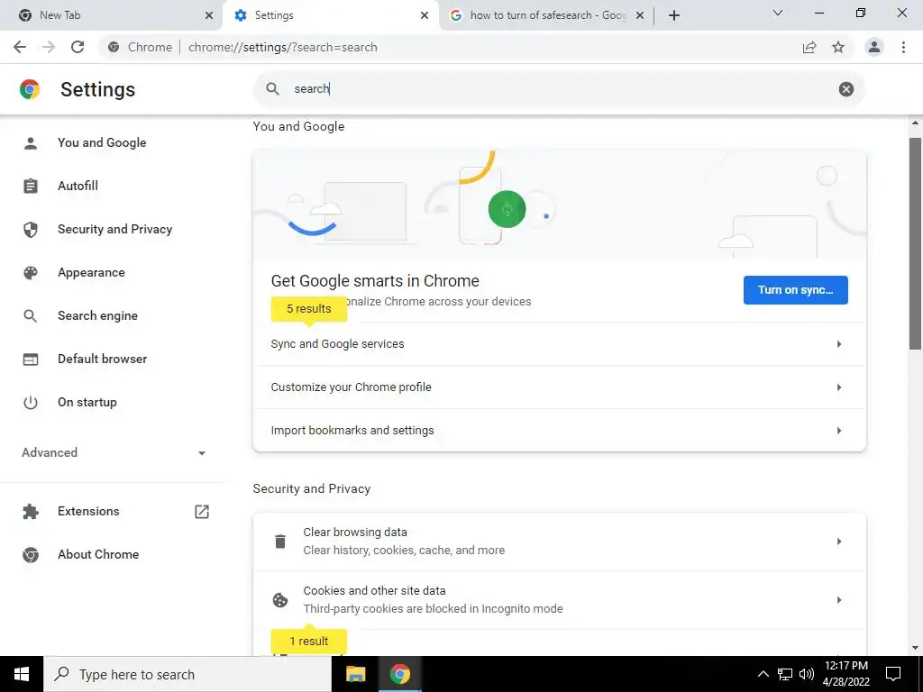Open Customize your Chrome profile arrow

click(839, 387)
